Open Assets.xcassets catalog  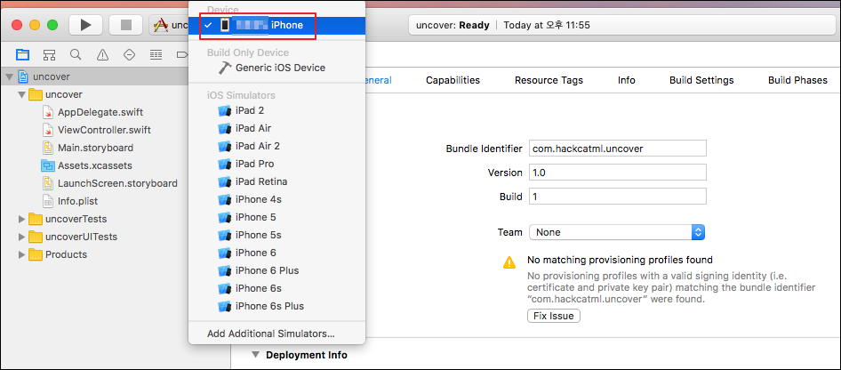[x=95, y=165]
